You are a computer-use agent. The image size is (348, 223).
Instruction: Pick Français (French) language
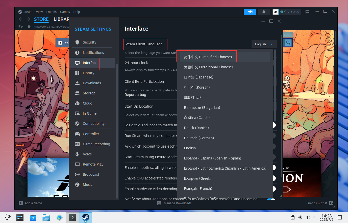pos(225,189)
